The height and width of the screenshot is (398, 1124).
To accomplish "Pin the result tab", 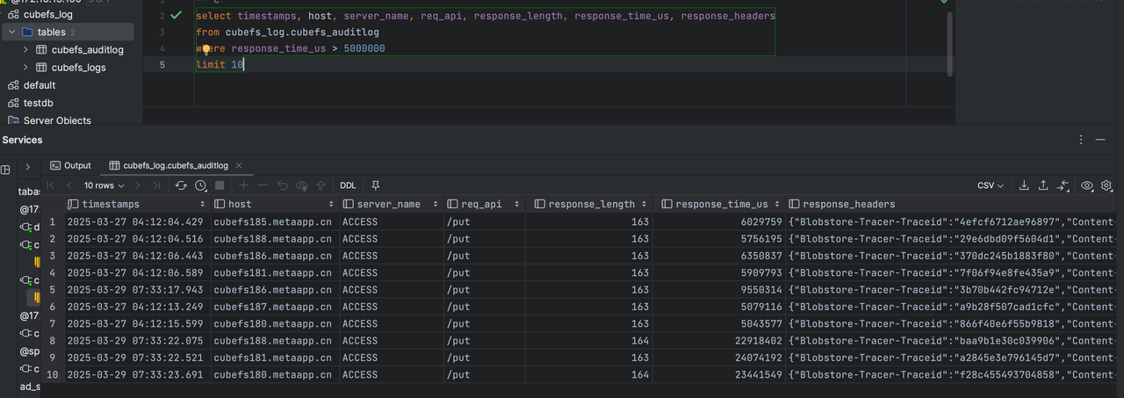I will click(376, 185).
